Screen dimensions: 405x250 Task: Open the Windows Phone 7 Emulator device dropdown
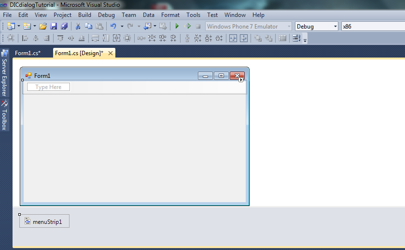249,27
